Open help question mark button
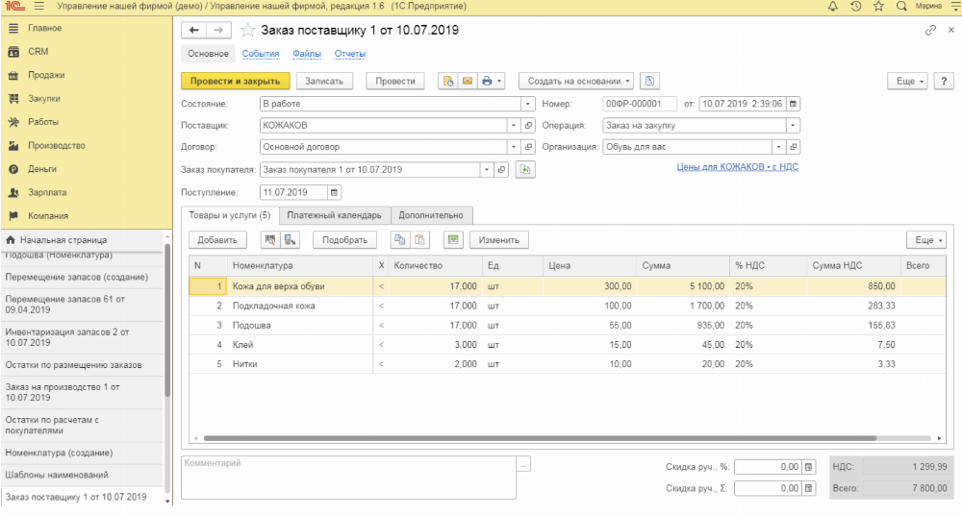 pyautogui.click(x=945, y=81)
